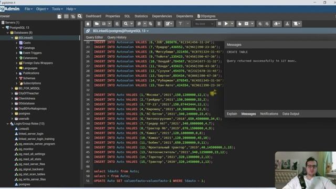Open the Data Output tab
Screen dimensions: 336x189
coord(291,114)
